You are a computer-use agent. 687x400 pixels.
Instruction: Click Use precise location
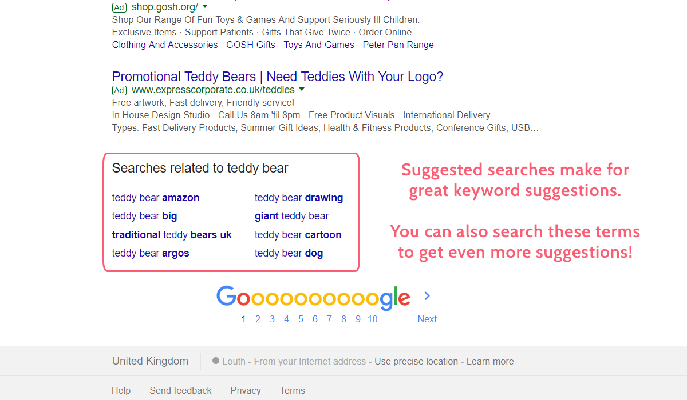[x=416, y=361]
